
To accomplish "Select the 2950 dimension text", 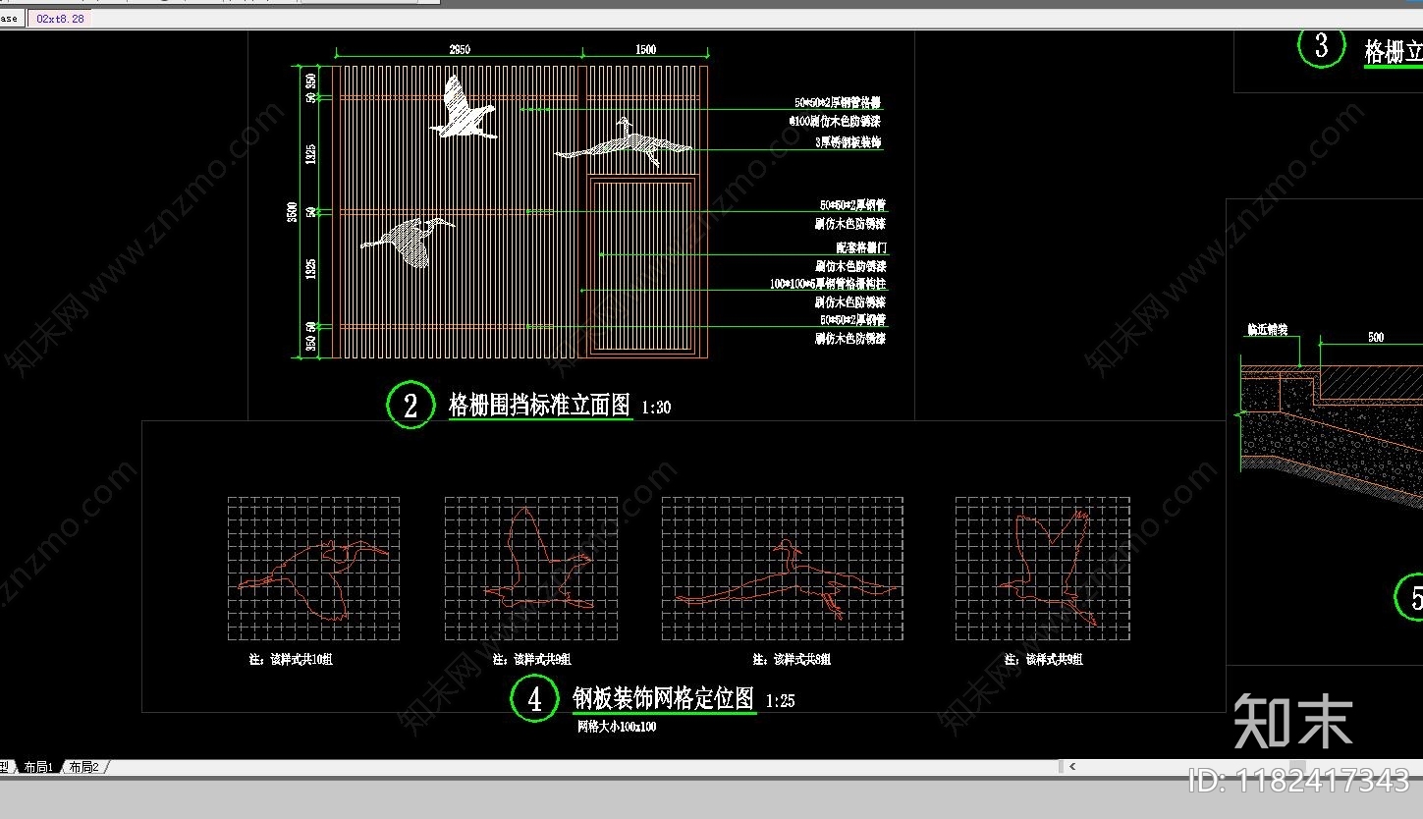I will click(460, 49).
